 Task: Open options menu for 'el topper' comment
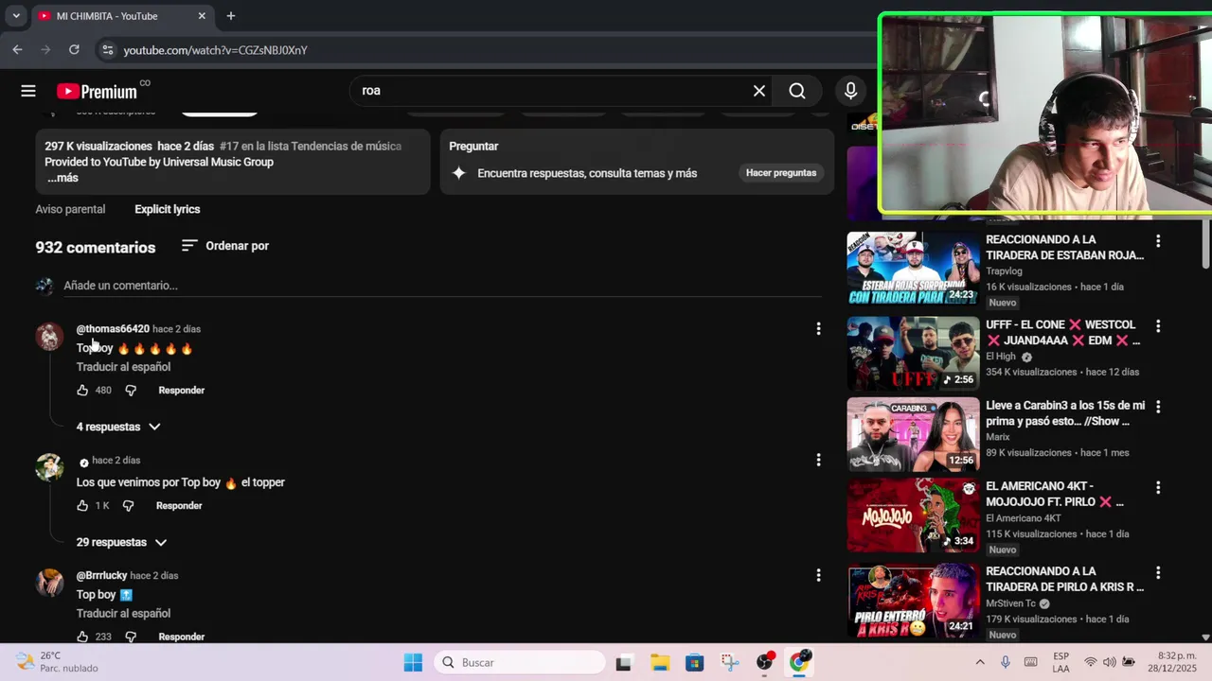tap(818, 461)
